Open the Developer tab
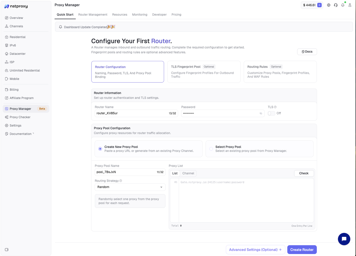 click(159, 14)
